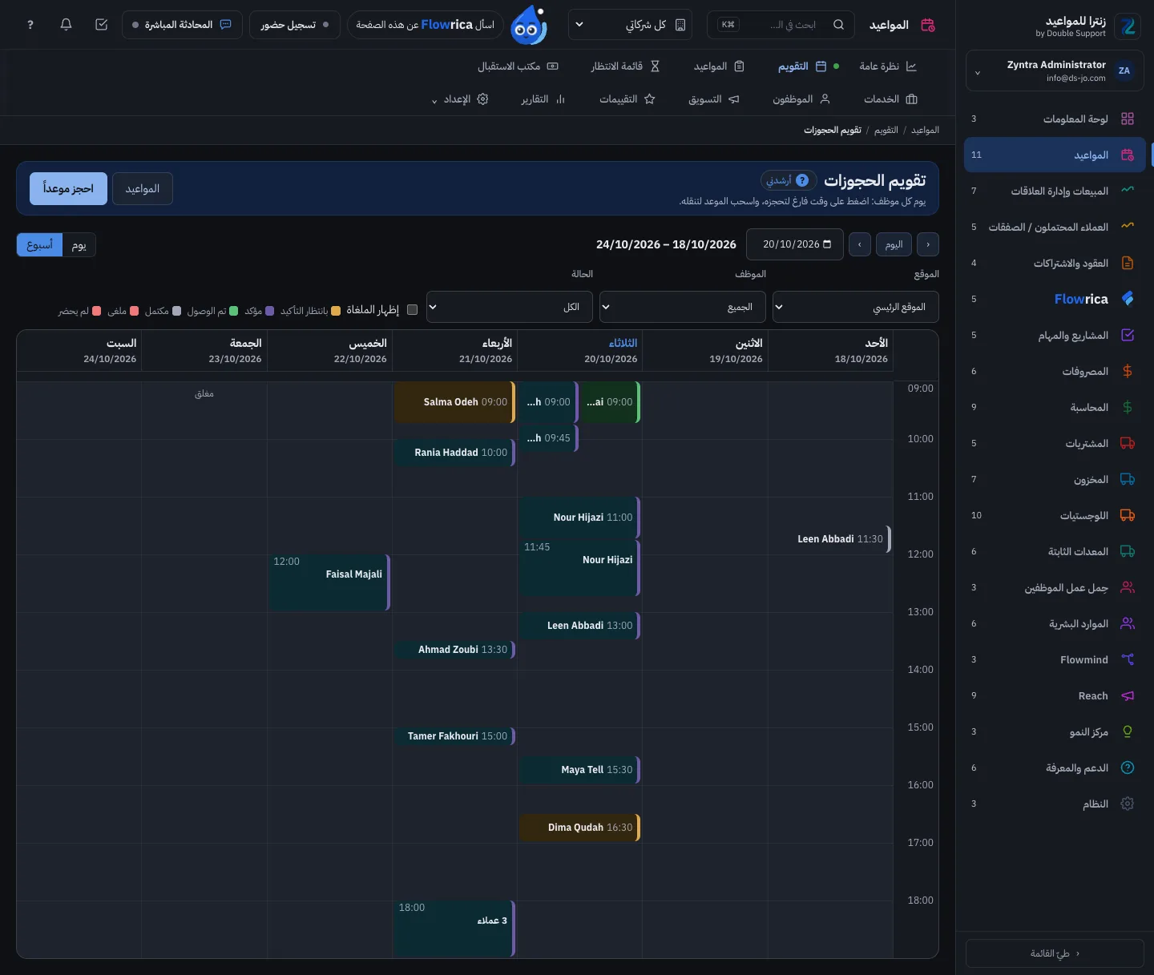1154x975 pixels.
Task: Collapse the sidebar menu
Action: [x=1055, y=953]
